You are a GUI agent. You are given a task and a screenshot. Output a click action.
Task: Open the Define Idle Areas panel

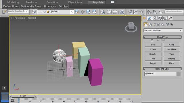click(31, 6)
